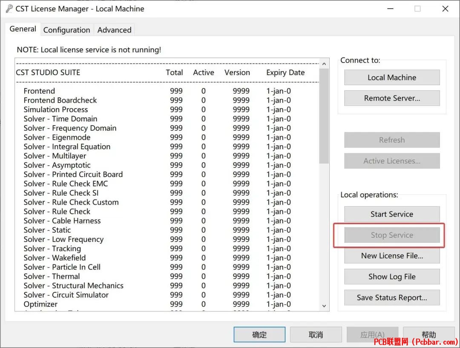Select Solver - Particle In Cell row
460x348 pixels.
157,267
